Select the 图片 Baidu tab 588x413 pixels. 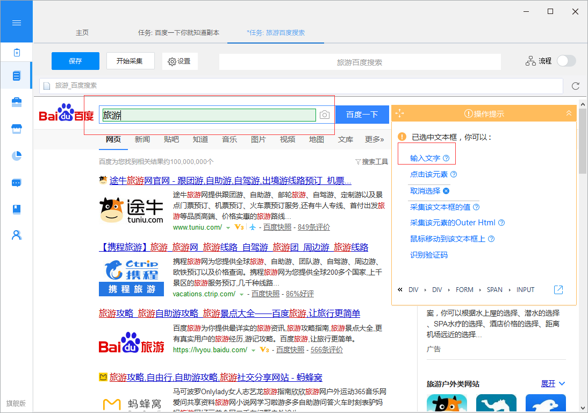pos(259,139)
